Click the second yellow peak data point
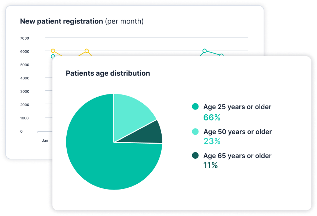317x216 pixels. coord(87,51)
